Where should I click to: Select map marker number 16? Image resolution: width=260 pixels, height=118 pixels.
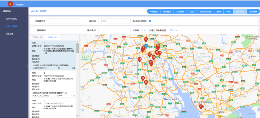pos(146,82)
